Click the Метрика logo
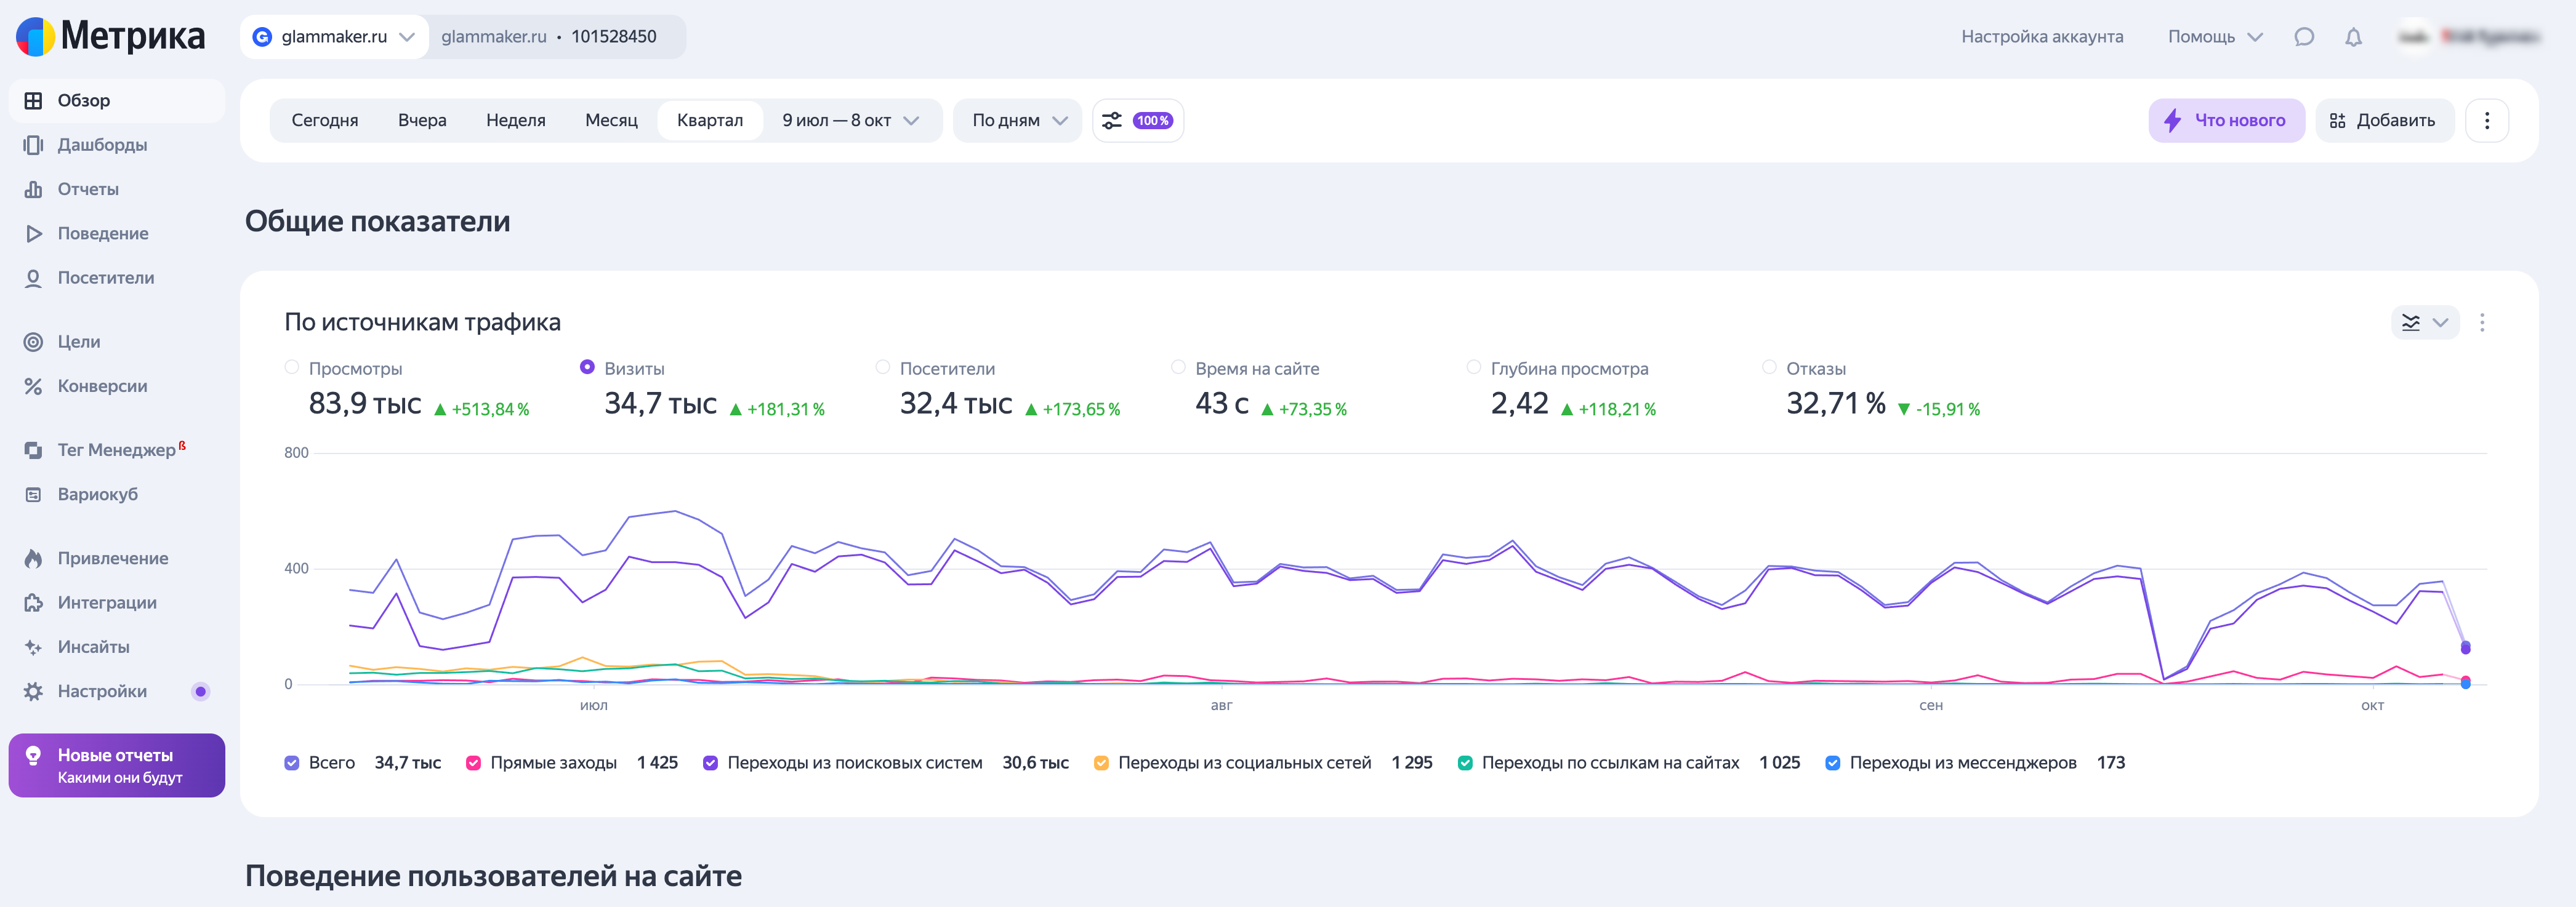The image size is (2576, 907). (x=110, y=37)
